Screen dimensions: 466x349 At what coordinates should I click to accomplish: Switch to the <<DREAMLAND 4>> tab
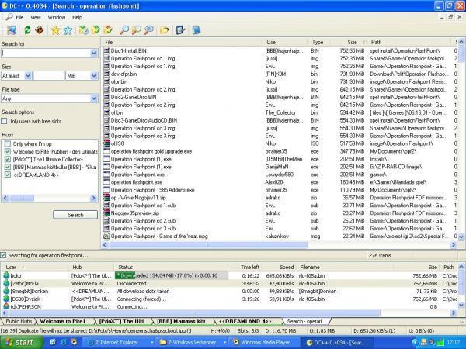(249, 321)
